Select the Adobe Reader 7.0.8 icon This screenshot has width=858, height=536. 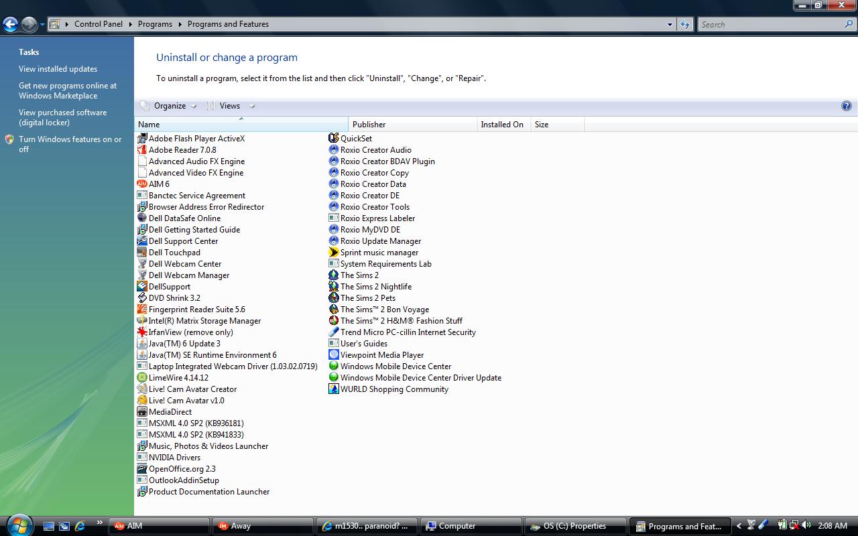142,150
